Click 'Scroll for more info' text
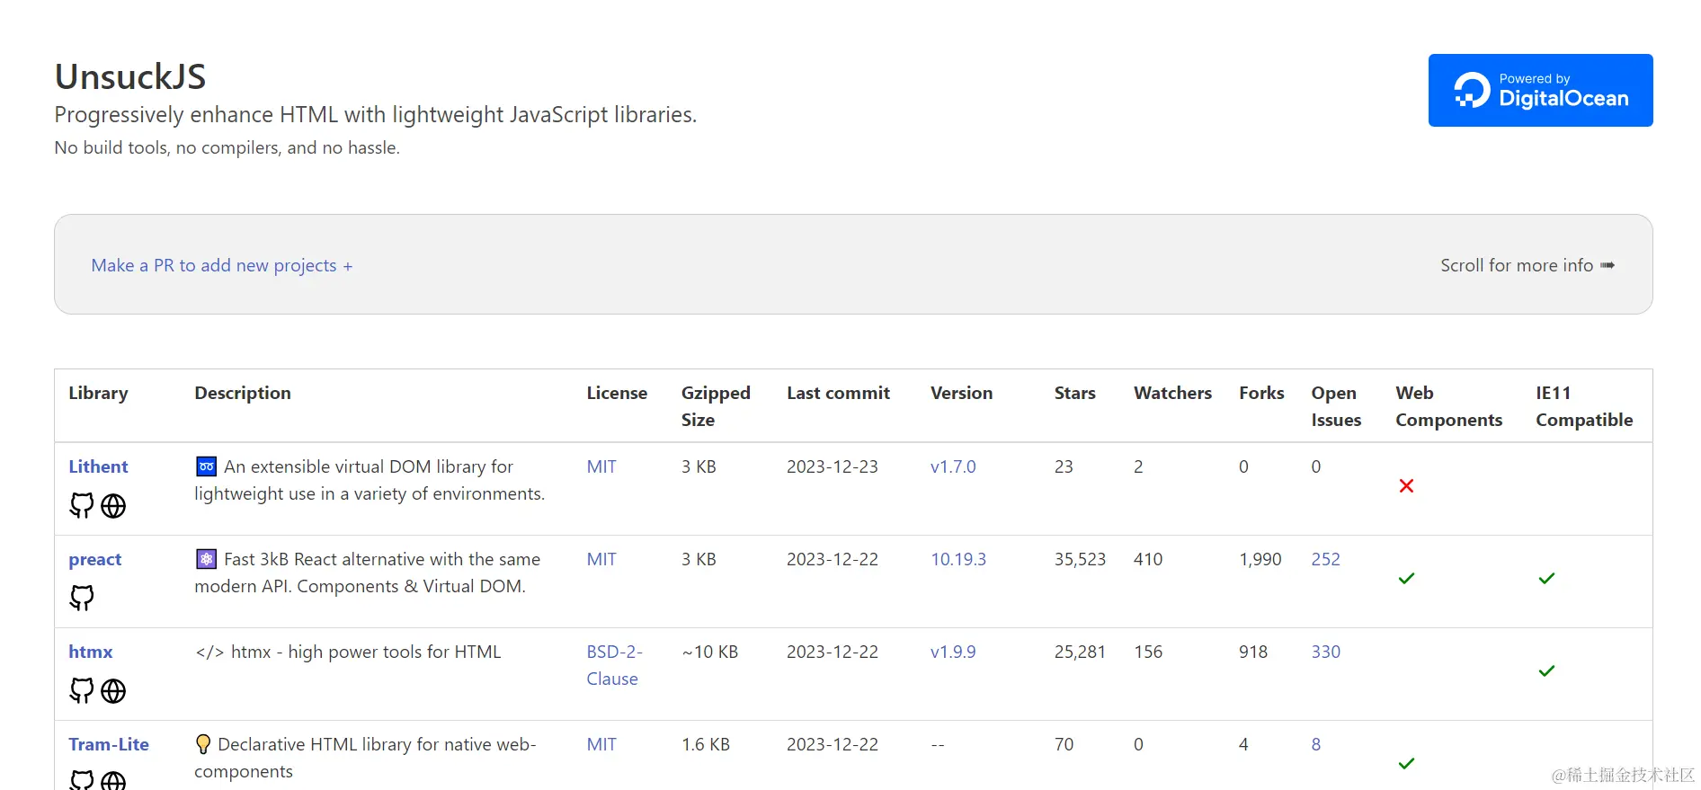Viewport: 1701px width, 790px height. coord(1527,266)
